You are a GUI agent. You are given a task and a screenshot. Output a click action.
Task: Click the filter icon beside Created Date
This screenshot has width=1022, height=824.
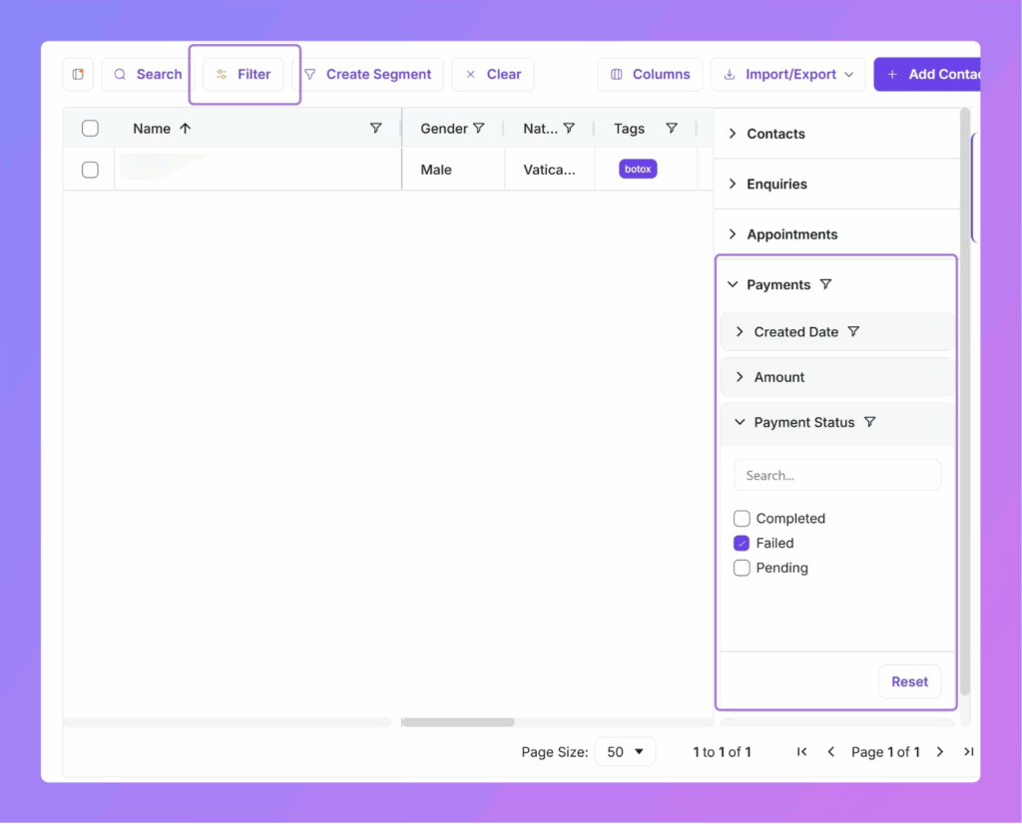point(854,331)
